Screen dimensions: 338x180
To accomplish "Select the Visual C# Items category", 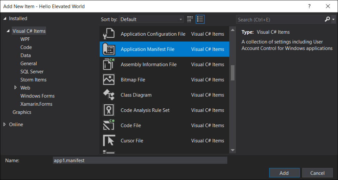I will (29, 31).
